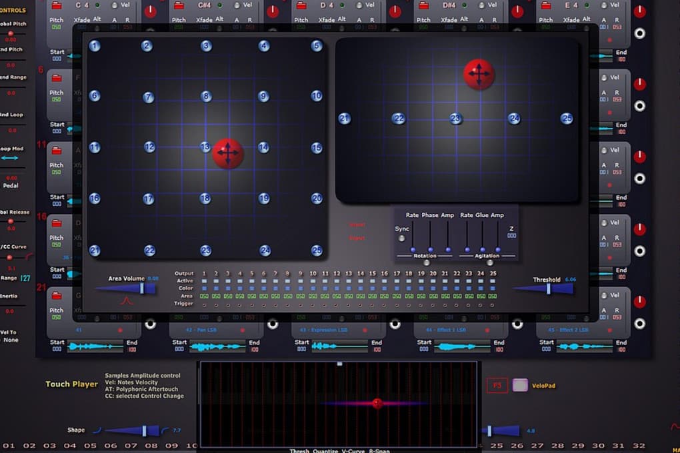Open the C 4 slot red folder icon

(57, 5)
